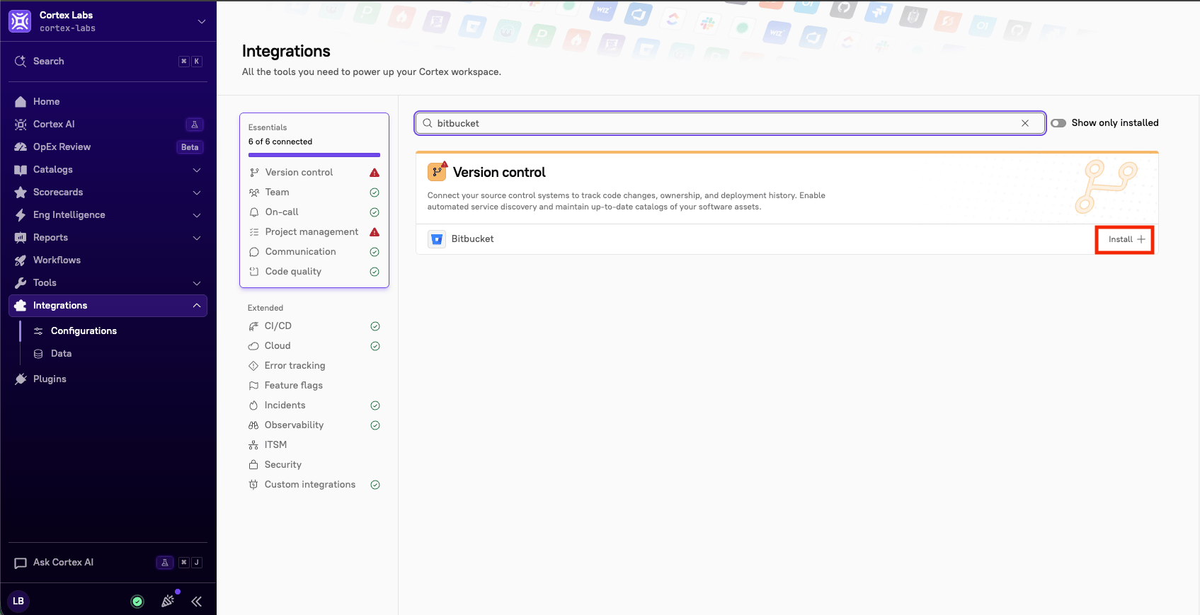Open the celebration party popper icon
This screenshot has height=615, width=1200.
tap(168, 601)
